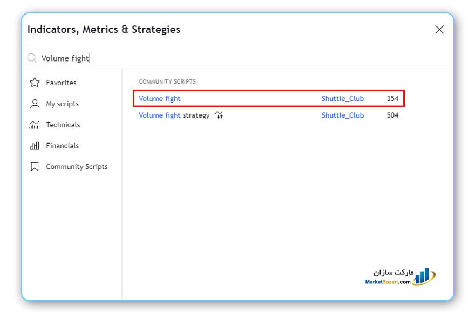This screenshot has width=475, height=313.
Task: Click the magnifier search icon
Action: tap(32, 58)
